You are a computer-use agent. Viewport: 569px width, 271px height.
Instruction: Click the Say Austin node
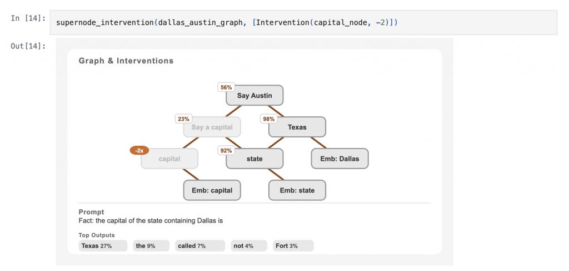(x=254, y=96)
